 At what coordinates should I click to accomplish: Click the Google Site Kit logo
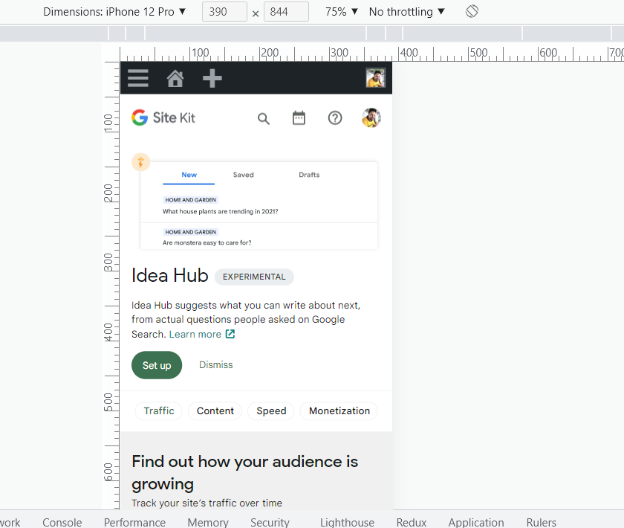point(163,118)
